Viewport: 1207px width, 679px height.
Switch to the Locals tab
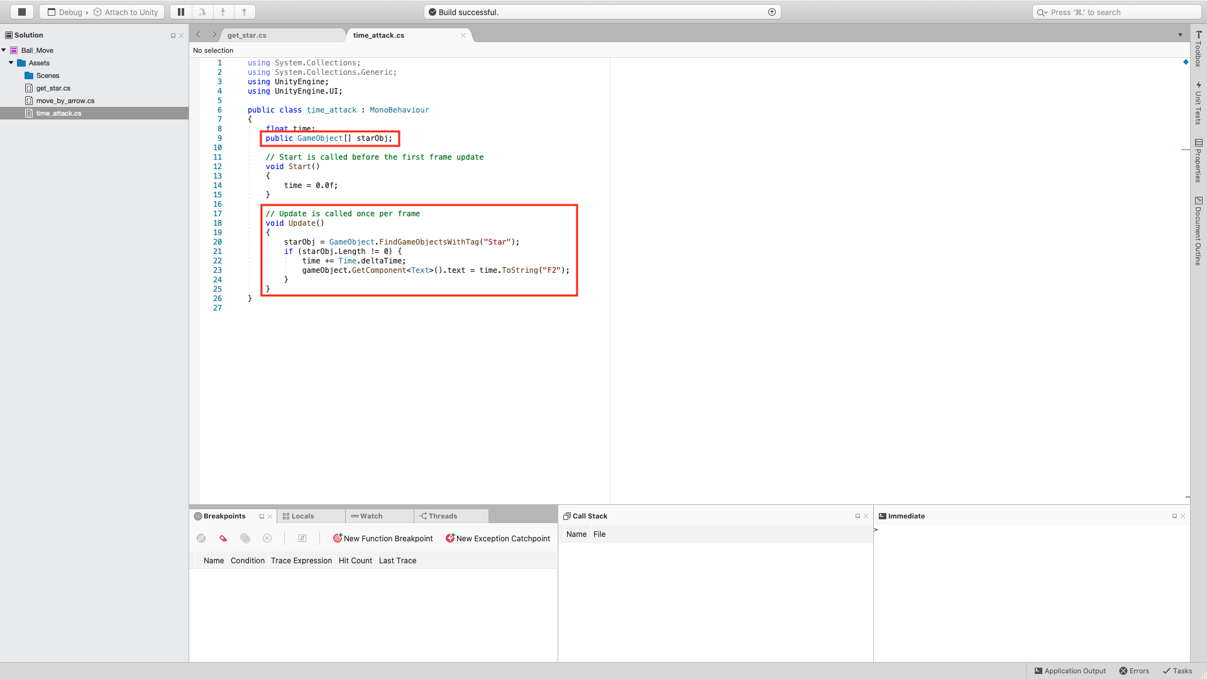pos(302,516)
